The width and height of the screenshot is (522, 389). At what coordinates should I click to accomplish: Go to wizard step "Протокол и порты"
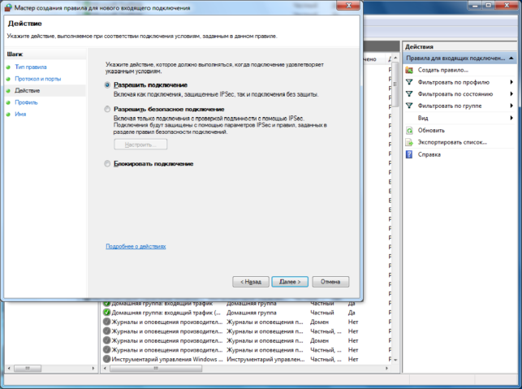point(38,79)
